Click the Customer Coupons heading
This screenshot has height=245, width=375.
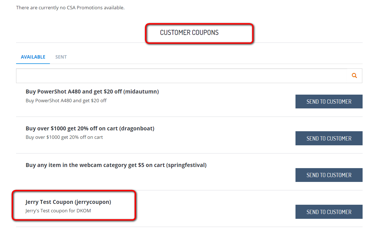coord(189,32)
